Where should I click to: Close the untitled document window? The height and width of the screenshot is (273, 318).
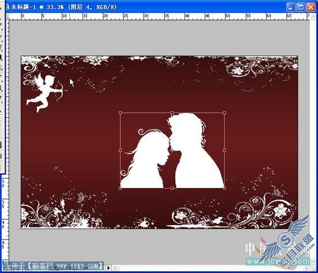coord(311,8)
